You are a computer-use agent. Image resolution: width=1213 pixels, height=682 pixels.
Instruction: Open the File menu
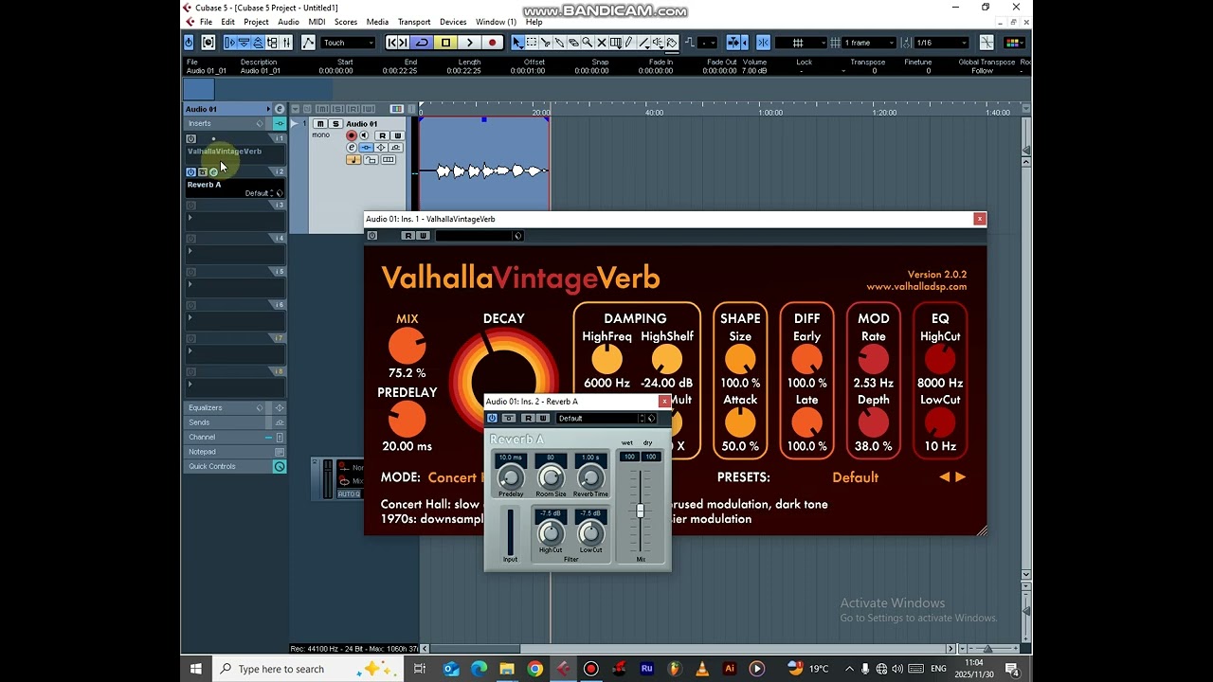(206, 22)
